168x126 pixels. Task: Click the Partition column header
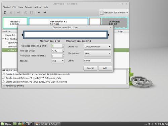[x=10, y=32]
